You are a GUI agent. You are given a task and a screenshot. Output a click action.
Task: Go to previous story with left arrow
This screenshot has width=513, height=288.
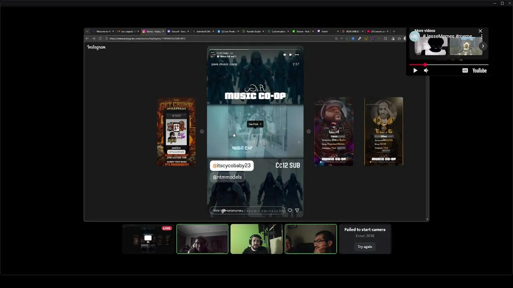click(x=202, y=131)
